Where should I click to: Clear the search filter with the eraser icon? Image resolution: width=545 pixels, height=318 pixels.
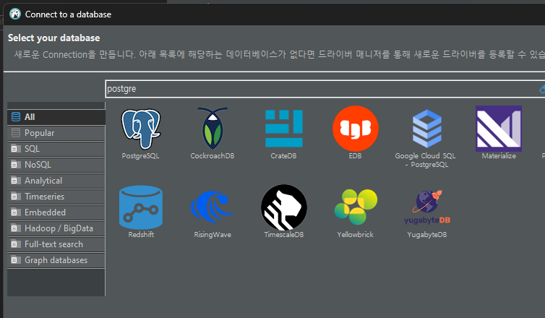pyautogui.click(x=542, y=89)
